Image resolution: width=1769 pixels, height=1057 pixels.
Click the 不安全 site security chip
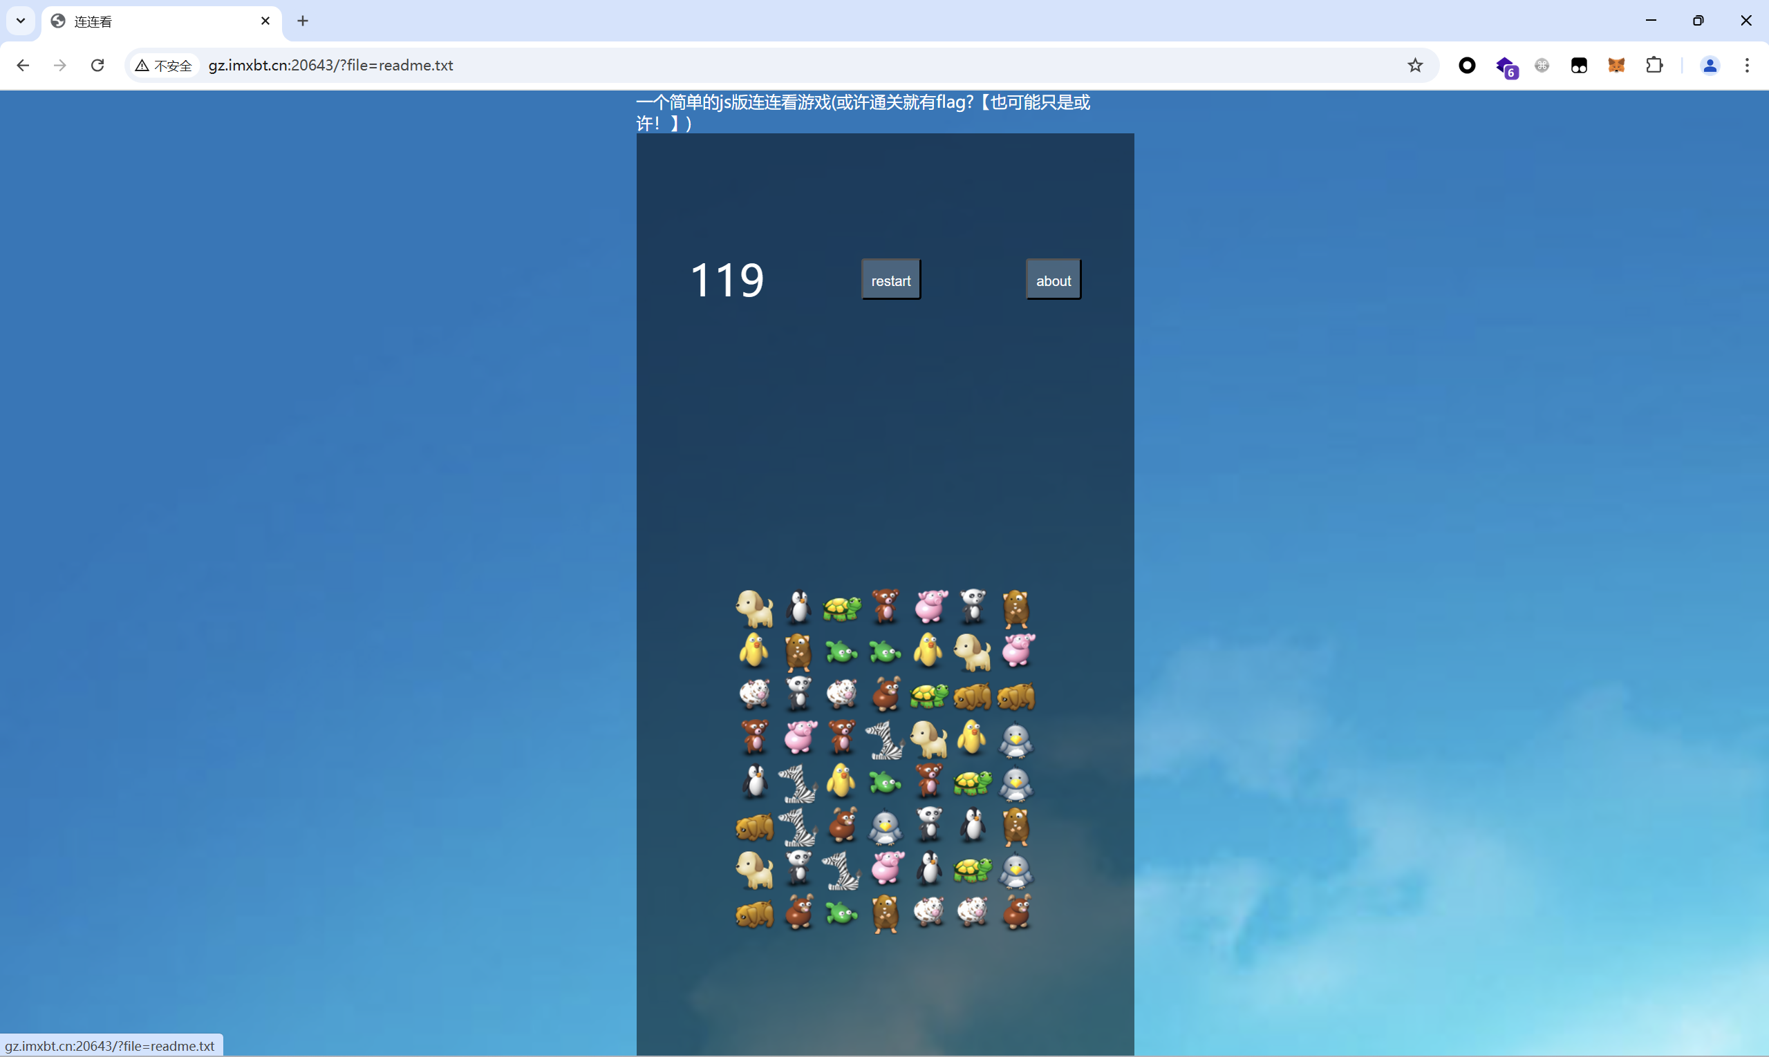click(x=164, y=66)
